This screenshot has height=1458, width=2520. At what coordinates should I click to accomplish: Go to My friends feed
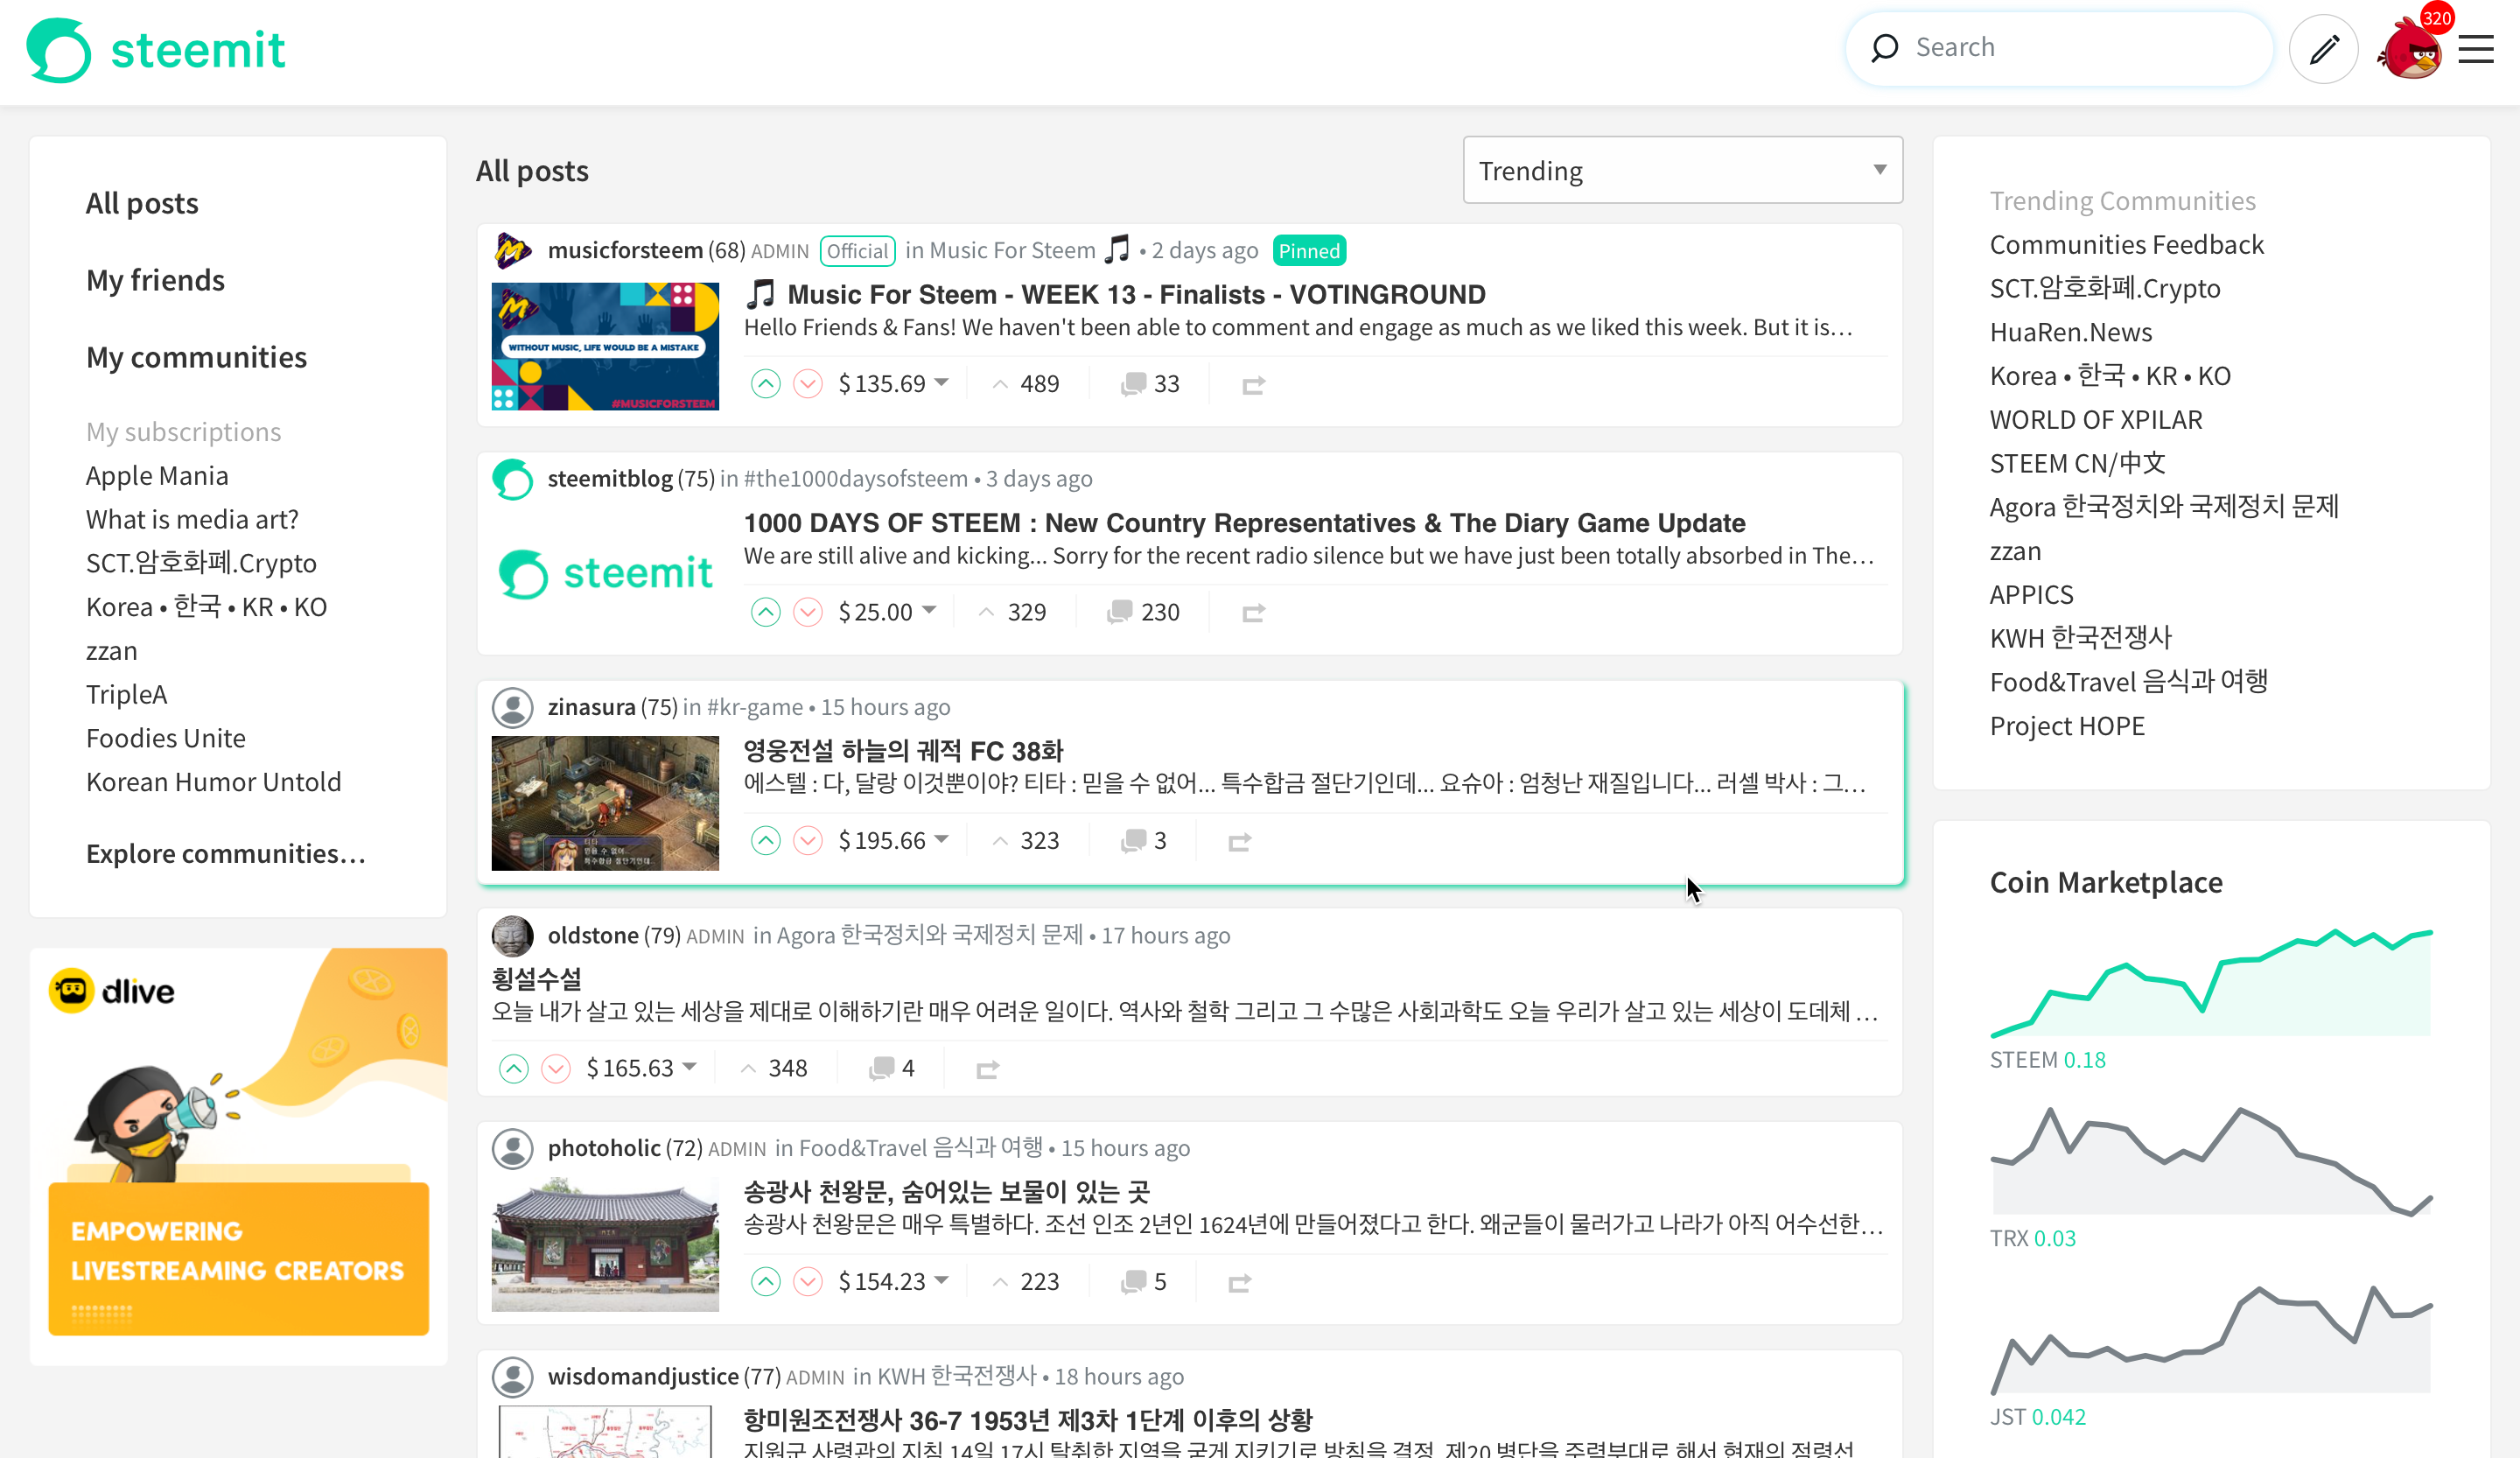coord(155,280)
